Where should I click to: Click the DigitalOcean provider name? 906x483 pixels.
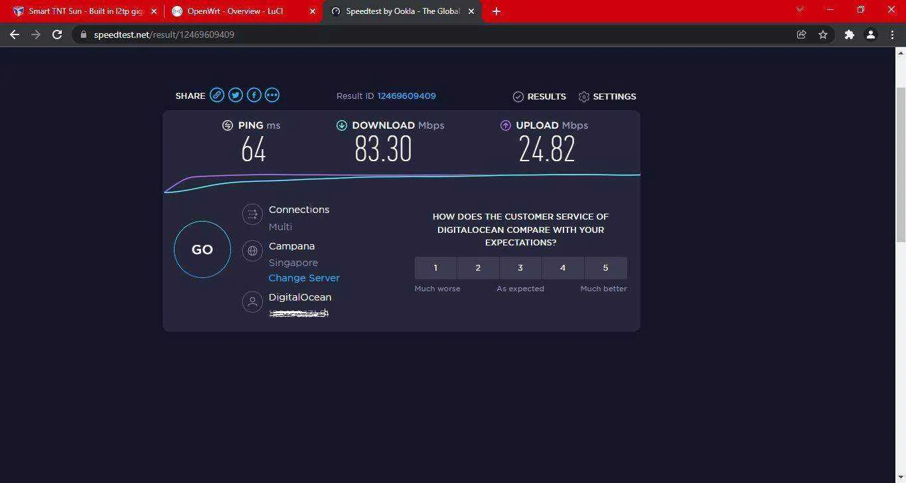pyautogui.click(x=300, y=297)
